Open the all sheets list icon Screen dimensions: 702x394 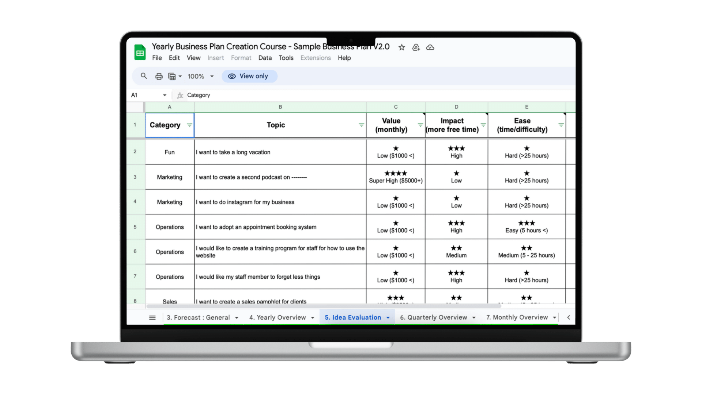pyautogui.click(x=152, y=318)
